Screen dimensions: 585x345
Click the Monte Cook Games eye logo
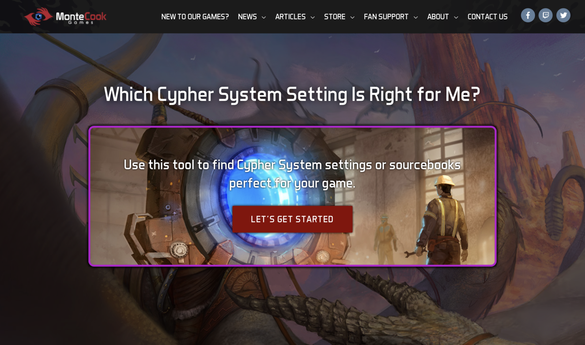[38, 16]
